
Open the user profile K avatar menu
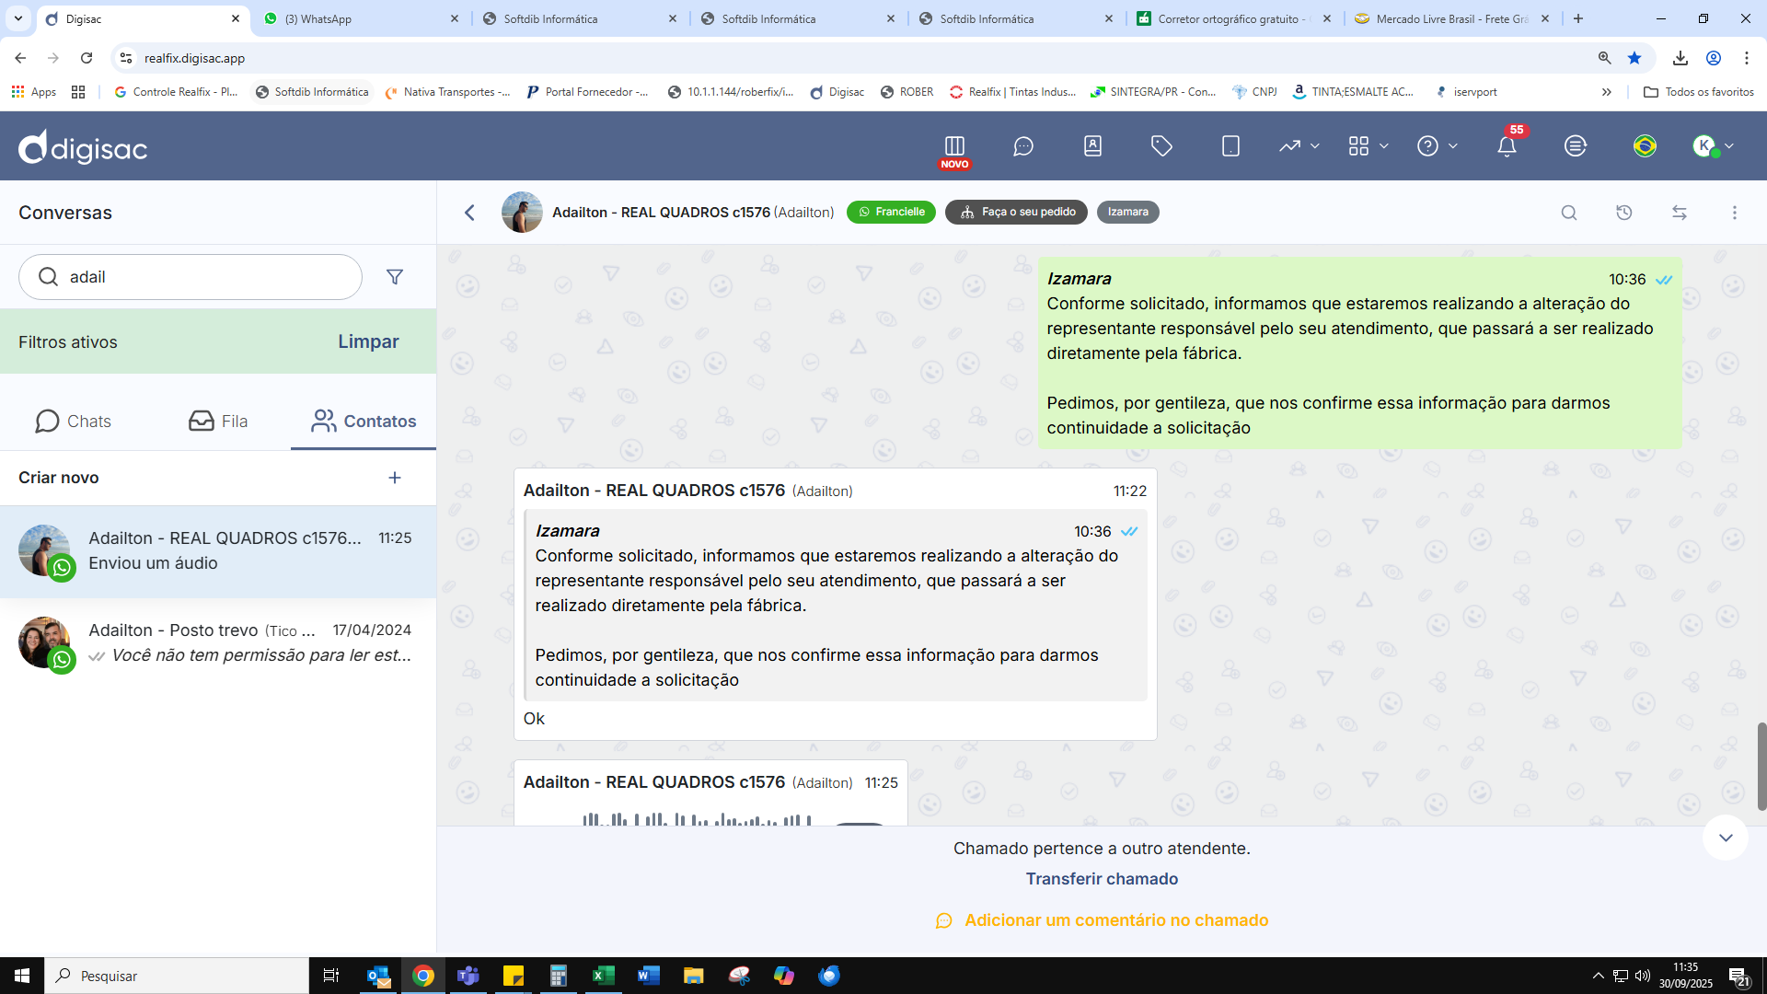(1713, 146)
